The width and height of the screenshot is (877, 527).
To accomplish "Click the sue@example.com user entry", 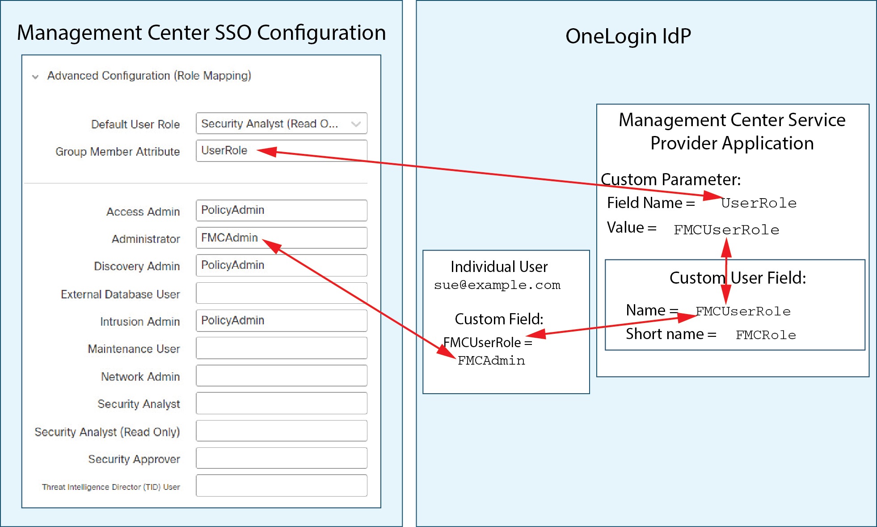I will [x=498, y=285].
